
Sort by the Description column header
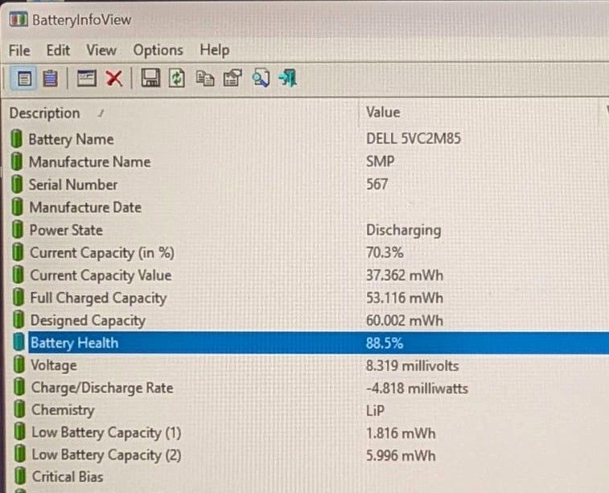pyautogui.click(x=180, y=113)
